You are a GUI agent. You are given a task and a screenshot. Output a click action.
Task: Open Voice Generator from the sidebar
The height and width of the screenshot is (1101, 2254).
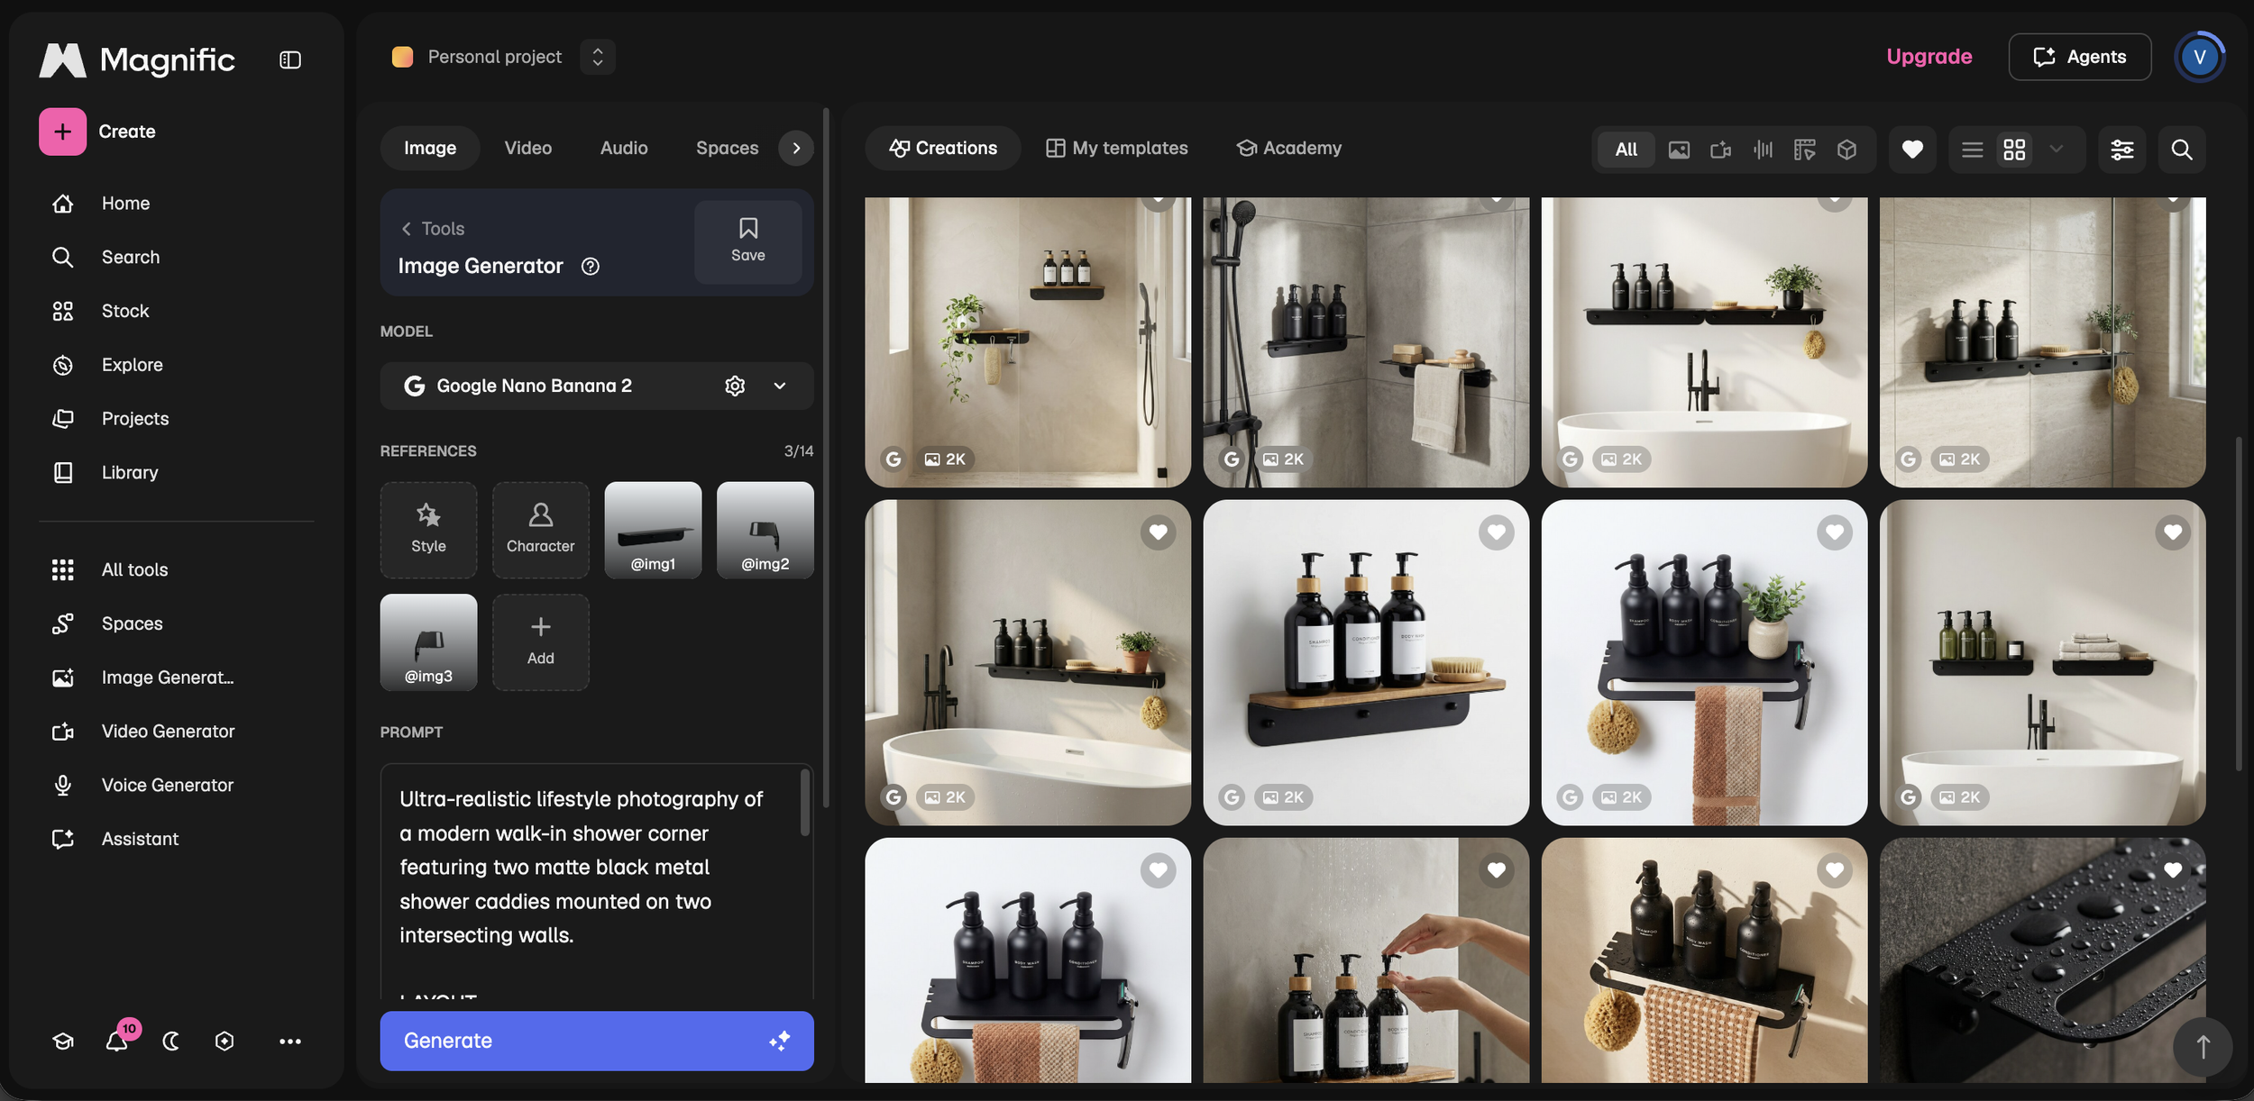142,786
